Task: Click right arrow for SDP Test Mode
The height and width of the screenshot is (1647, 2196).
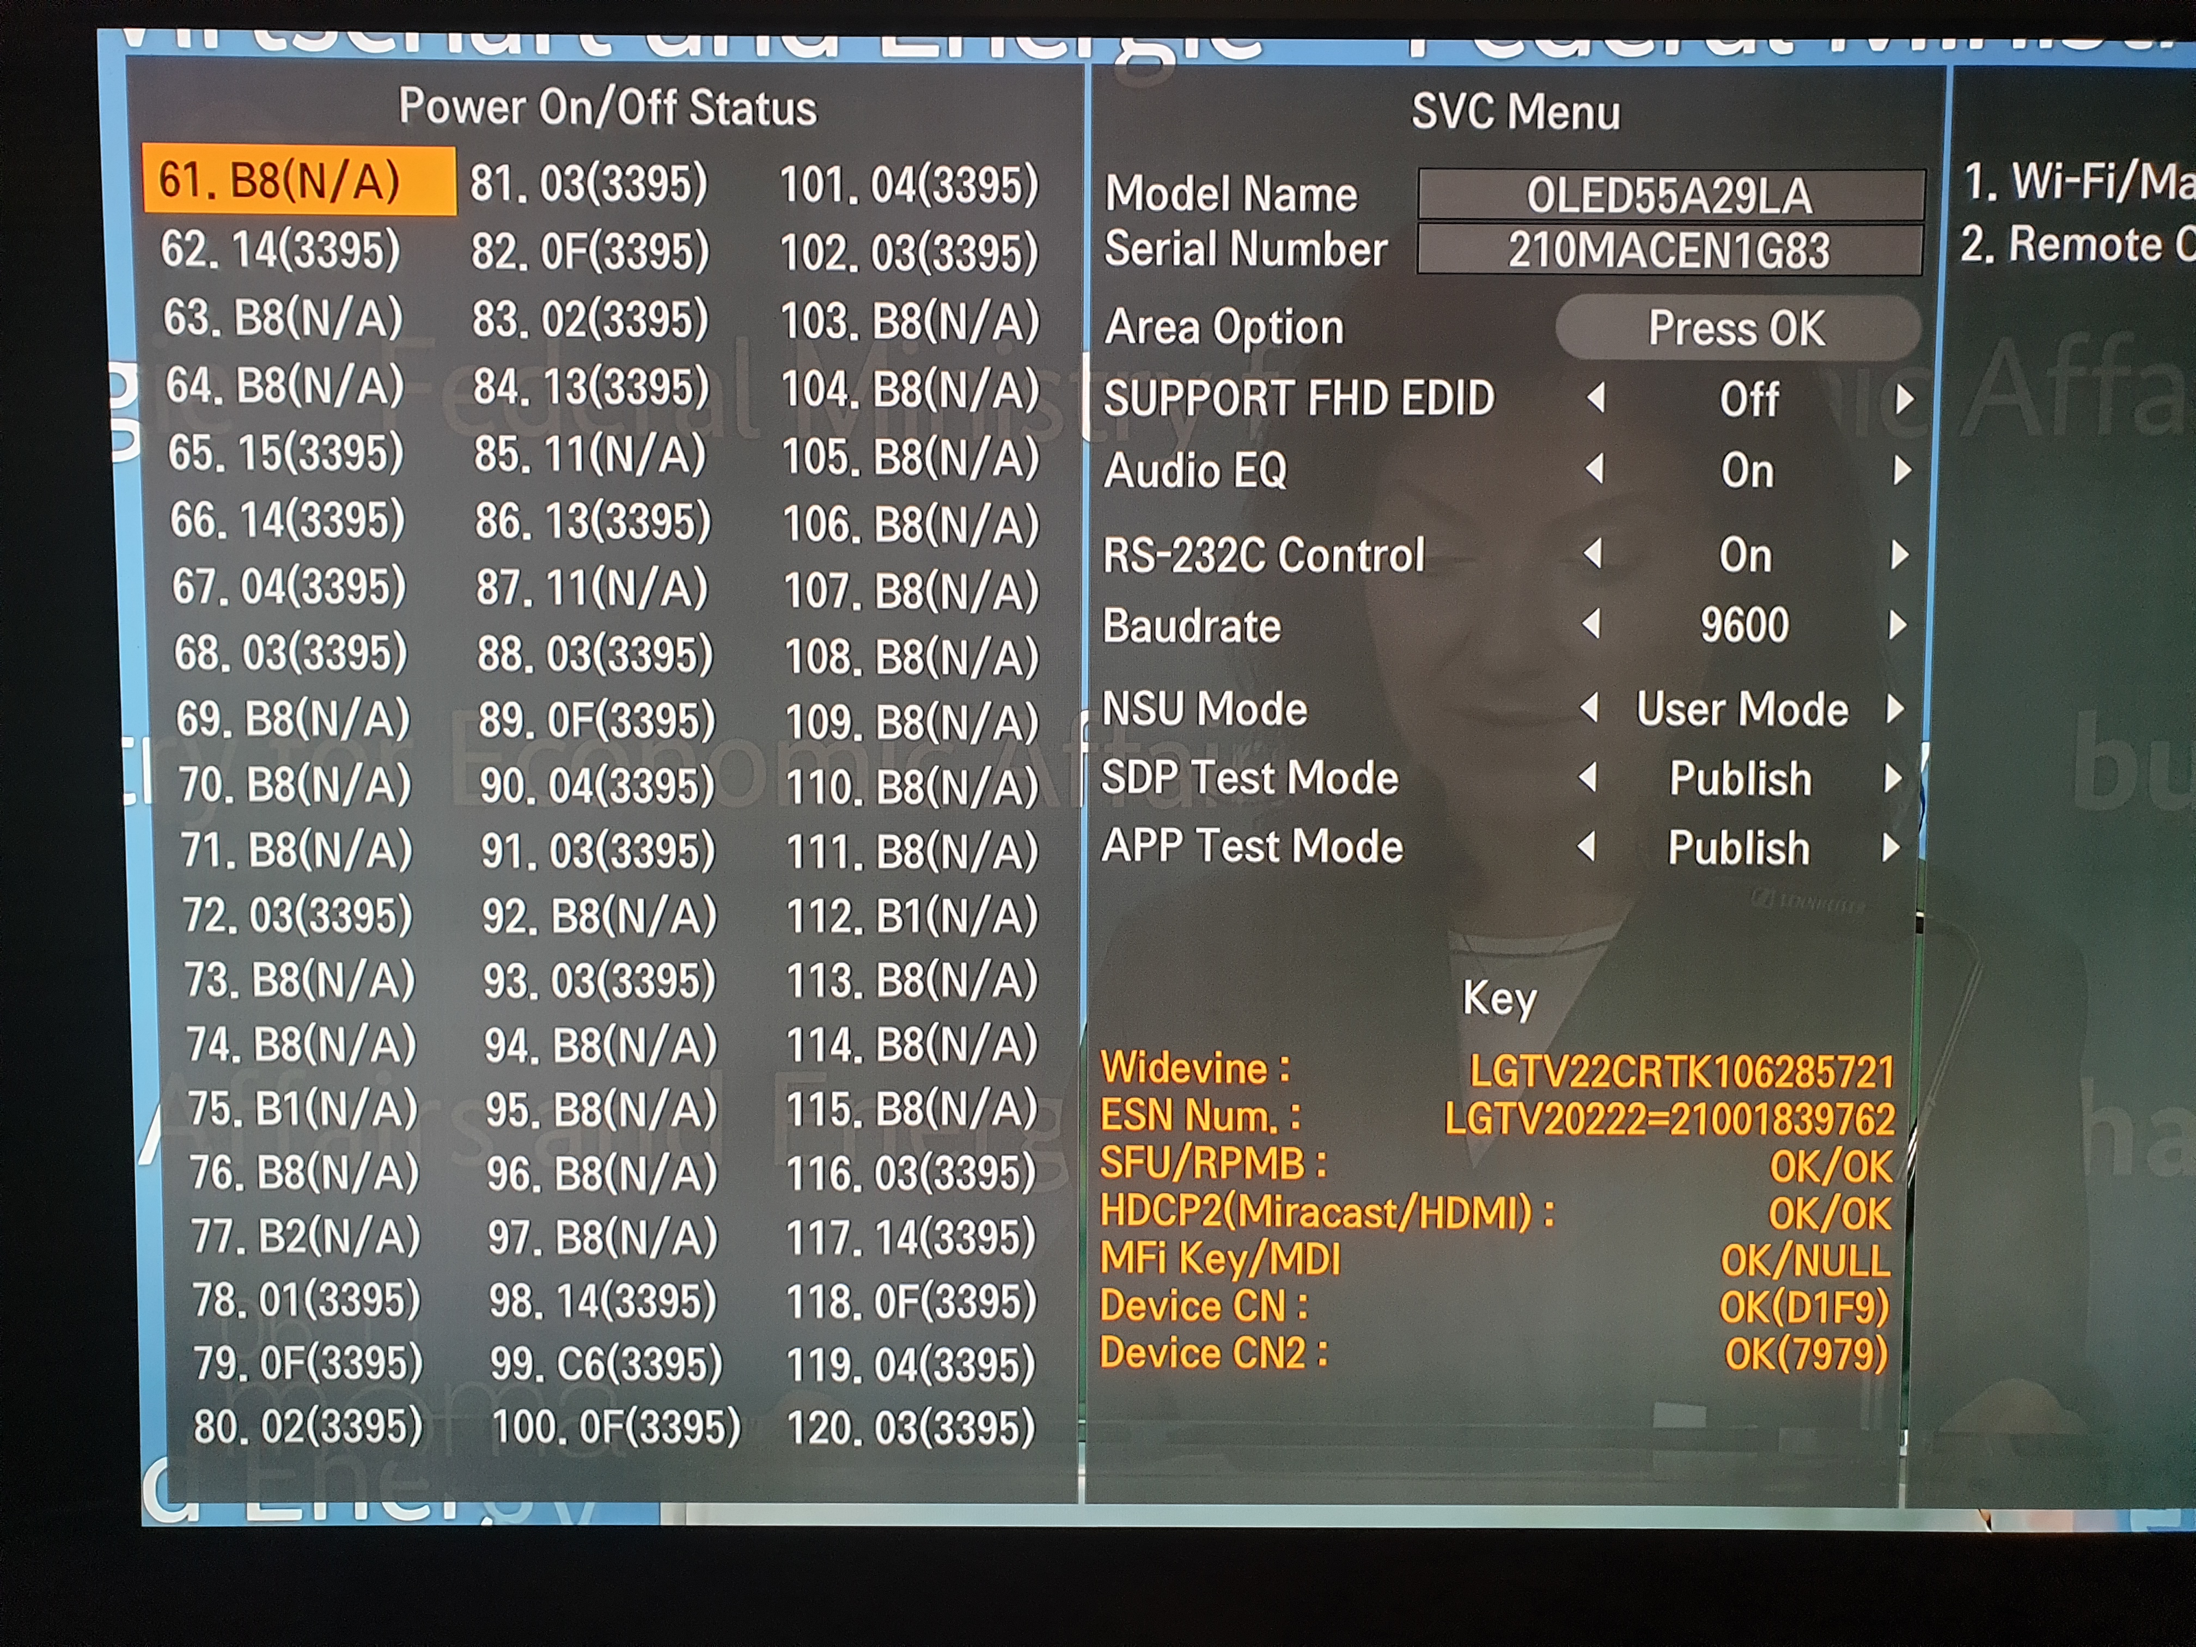Action: 1893,778
